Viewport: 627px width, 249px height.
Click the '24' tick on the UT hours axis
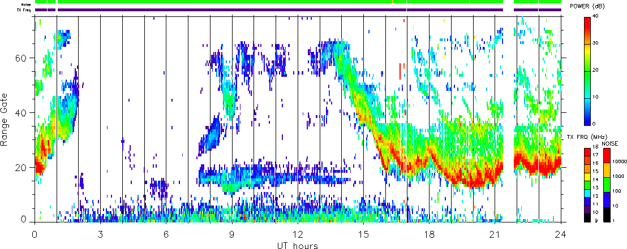[561, 234]
